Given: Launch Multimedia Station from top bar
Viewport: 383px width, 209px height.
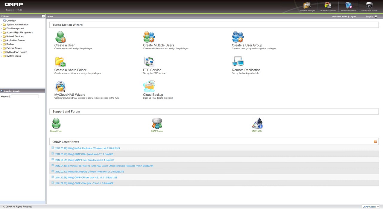Looking at the screenshot, I should (x=328, y=5).
